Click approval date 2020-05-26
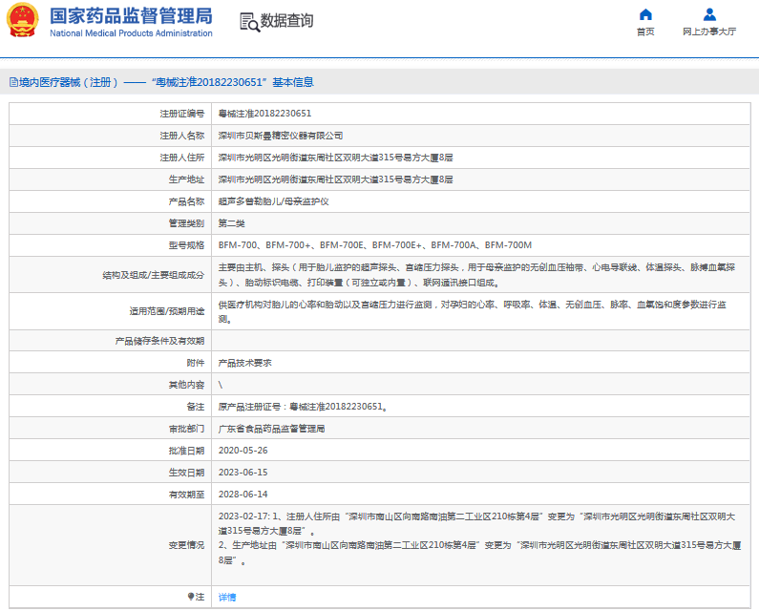The height and width of the screenshot is (611, 759). pos(243,451)
